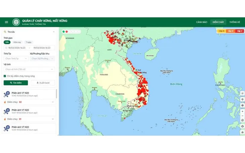245x153 pixels.
Task: Click the 'Xuất Excel' export button
Action: point(43,83)
